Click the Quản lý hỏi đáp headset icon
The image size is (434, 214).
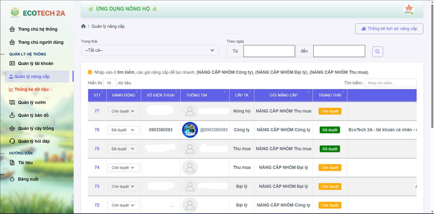coord(12,141)
